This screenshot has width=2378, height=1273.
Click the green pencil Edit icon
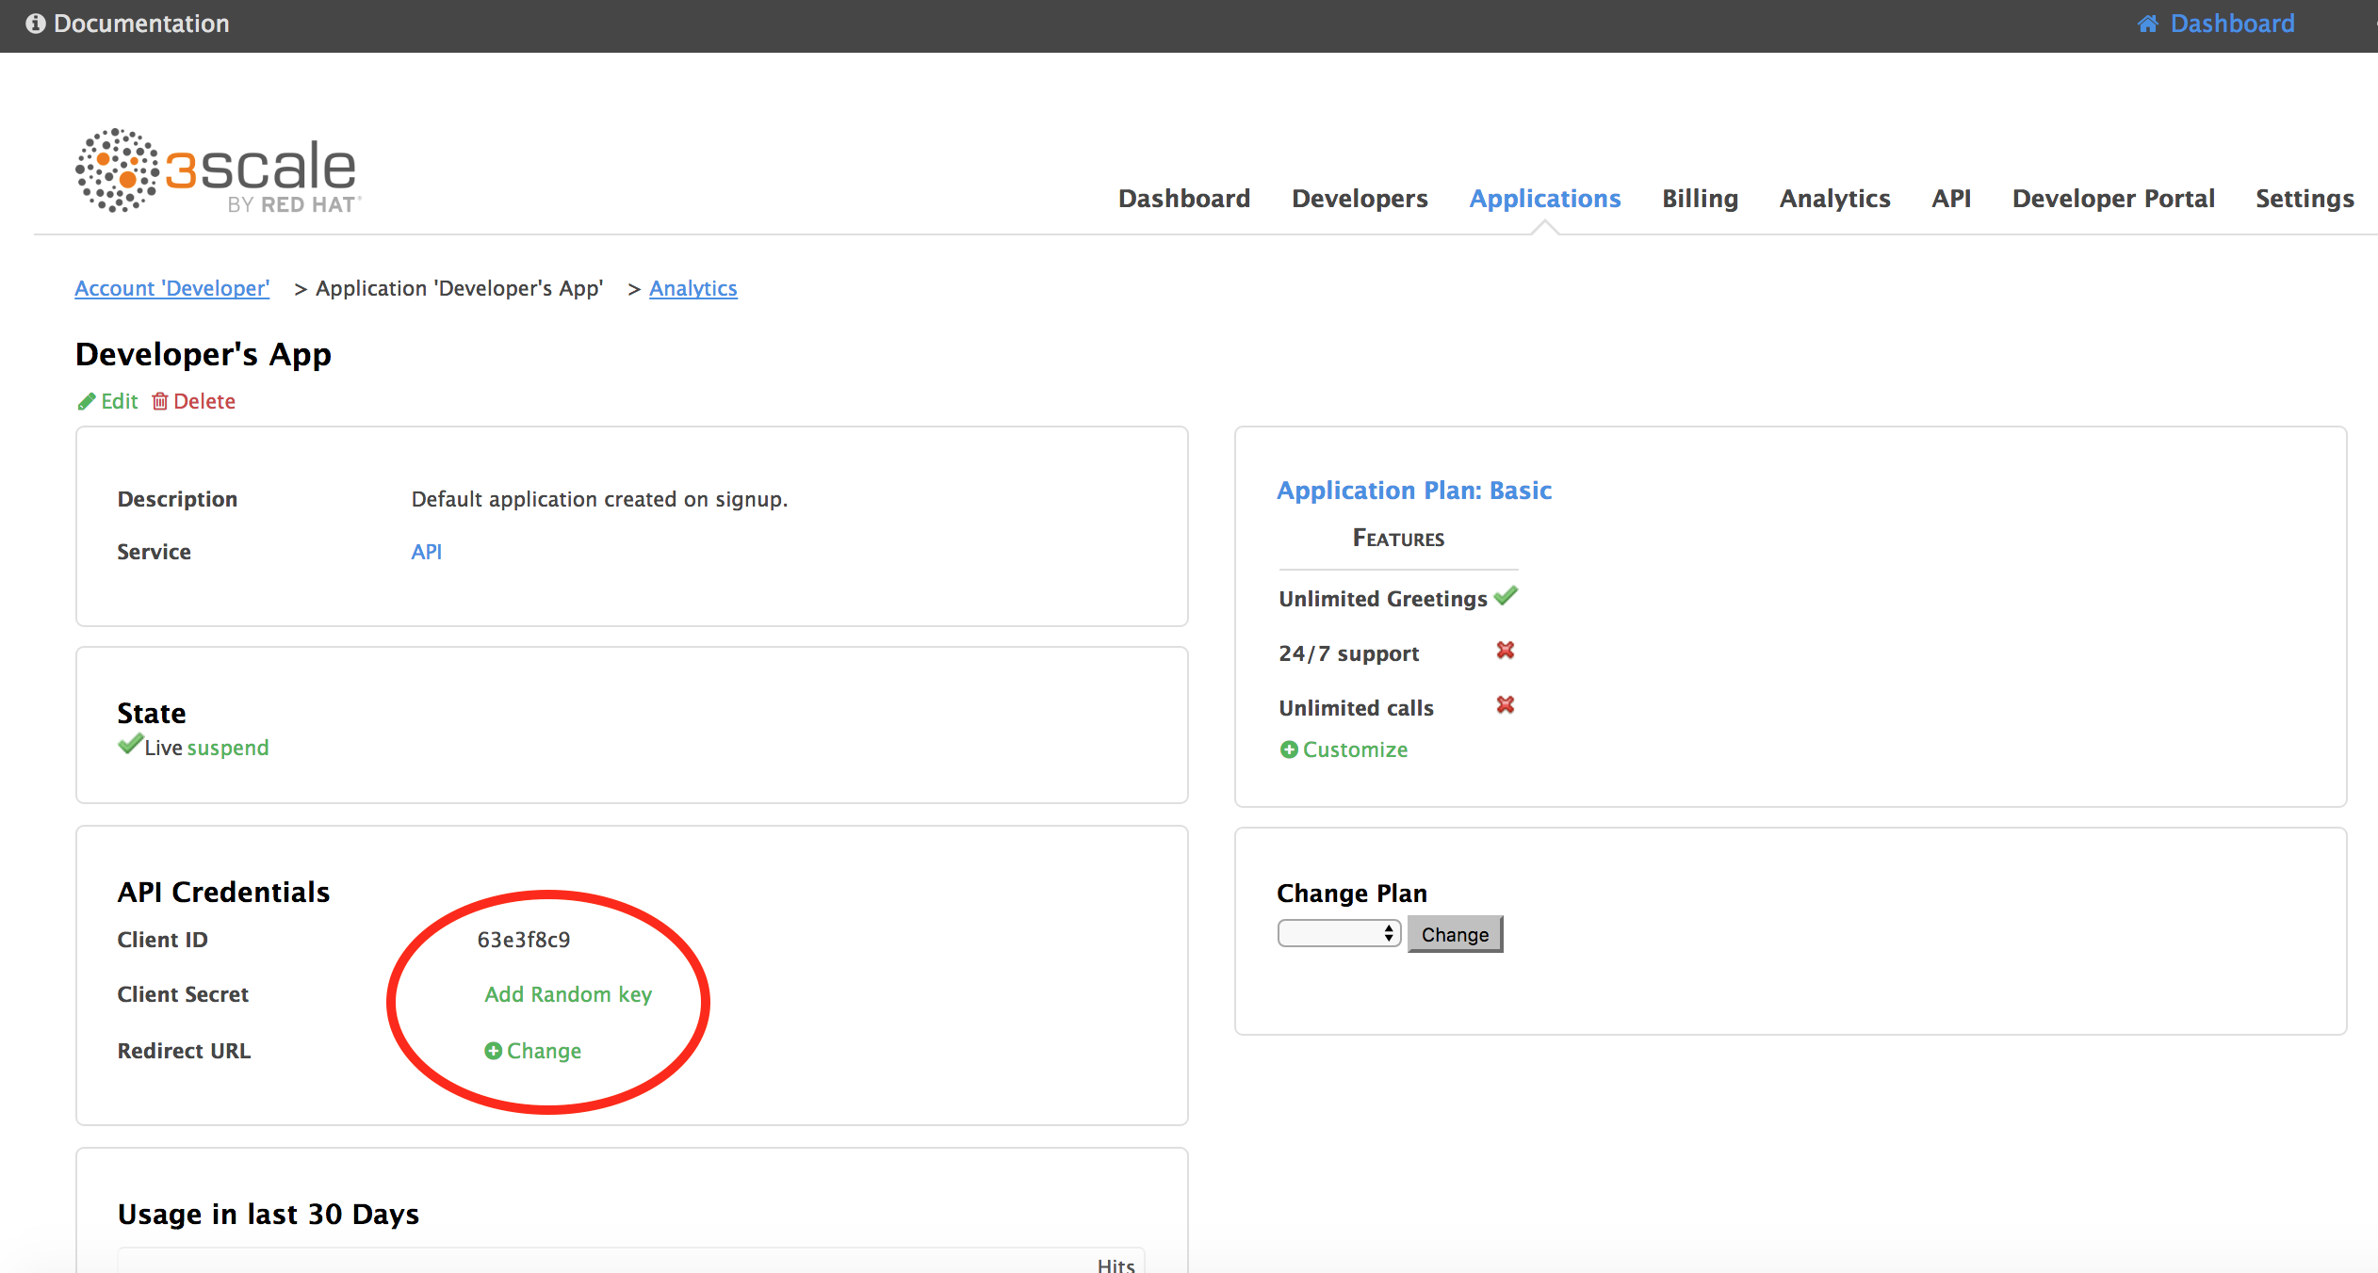coord(87,402)
